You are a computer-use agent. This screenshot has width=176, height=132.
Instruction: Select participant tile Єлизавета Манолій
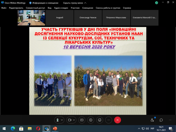tap(145, 18)
